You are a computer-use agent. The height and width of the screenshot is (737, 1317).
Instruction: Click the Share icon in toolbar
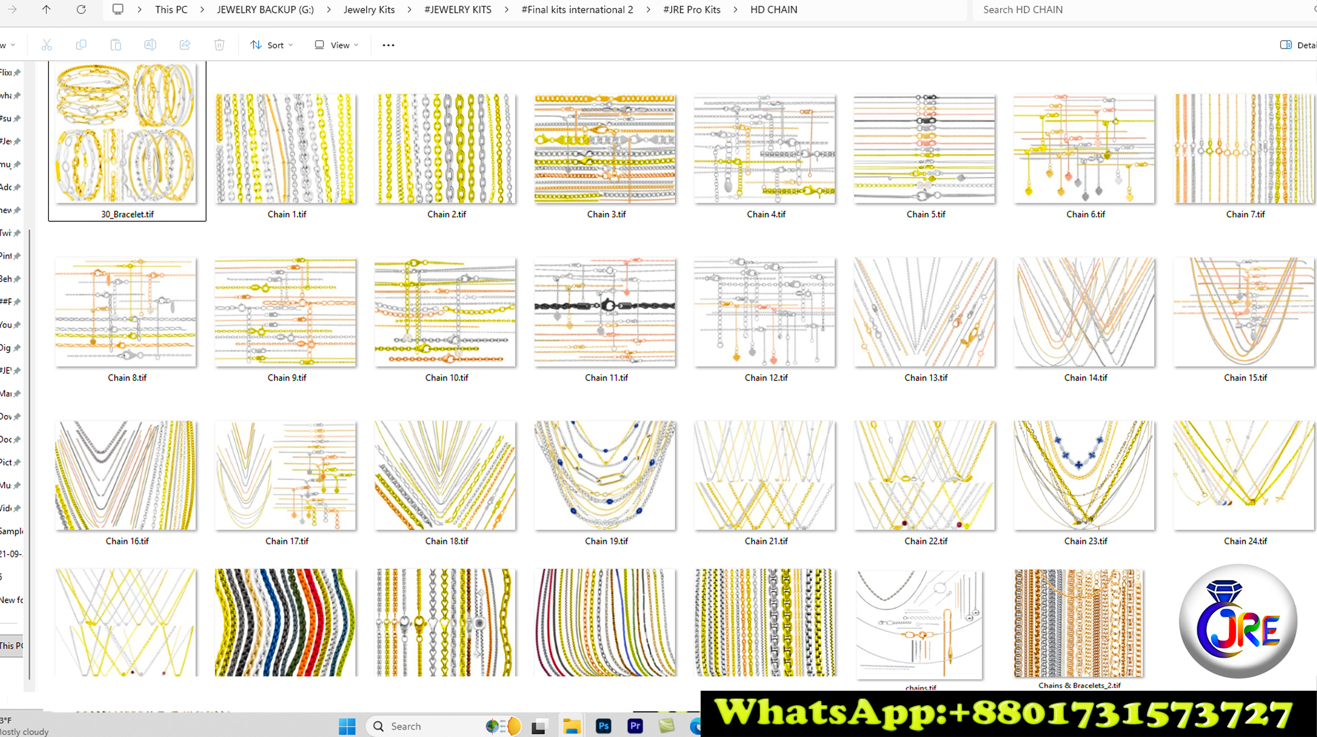185,45
